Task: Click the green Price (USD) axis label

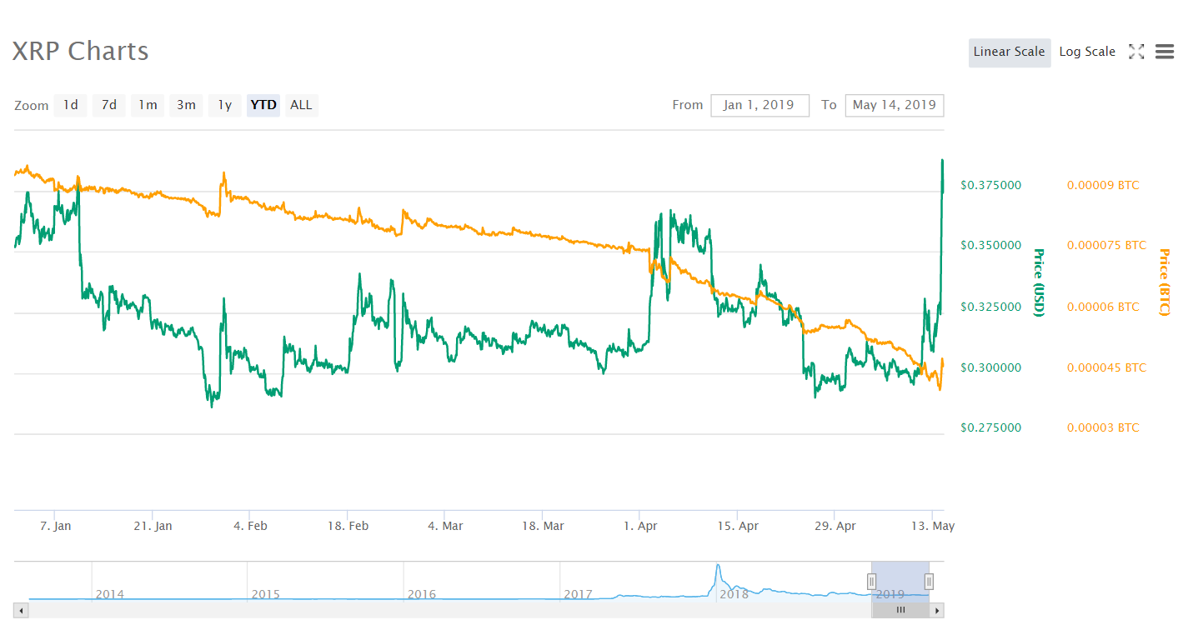Action: [x=1039, y=279]
